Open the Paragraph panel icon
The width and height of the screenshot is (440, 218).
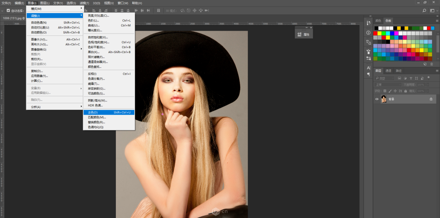[x=369, y=74]
